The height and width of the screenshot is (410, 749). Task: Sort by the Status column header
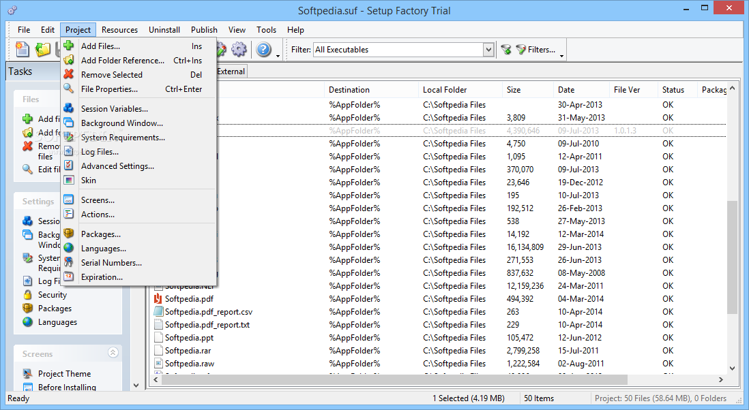coord(677,90)
